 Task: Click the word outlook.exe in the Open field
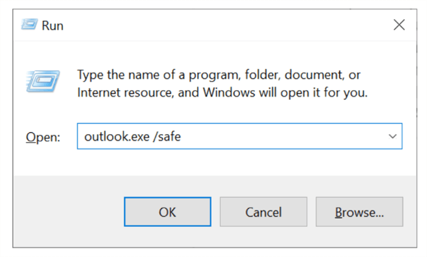[117, 136]
